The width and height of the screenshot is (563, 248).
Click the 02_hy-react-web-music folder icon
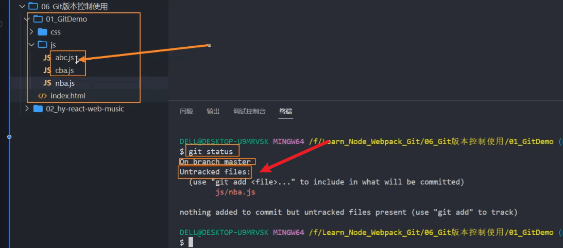(x=38, y=109)
